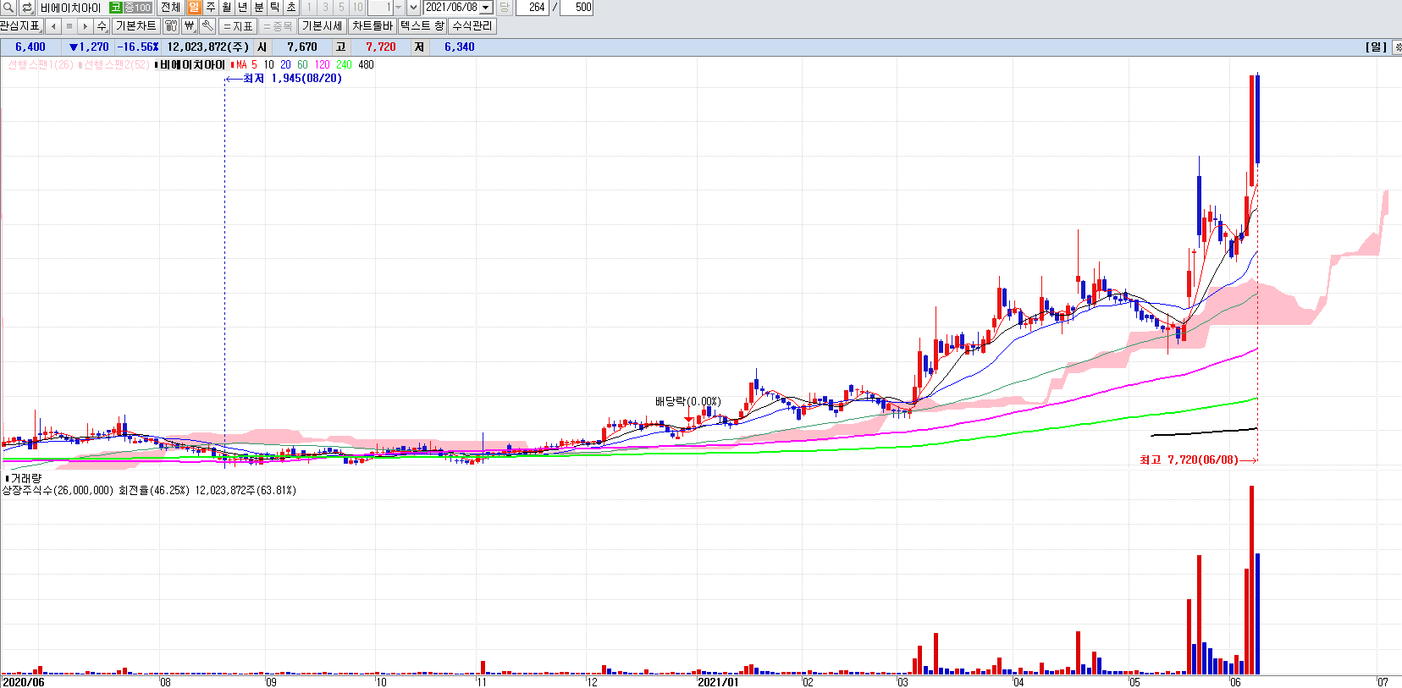Image resolution: width=1402 pixels, height=688 pixels.
Task: Switch chart to second 초 period
Action: point(291,7)
